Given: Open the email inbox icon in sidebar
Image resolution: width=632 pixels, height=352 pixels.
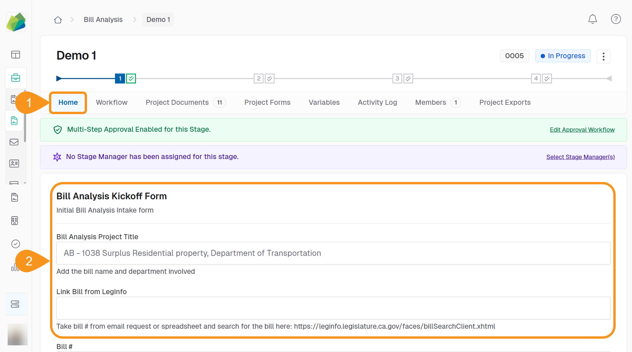Looking at the screenshot, I should (x=14, y=142).
